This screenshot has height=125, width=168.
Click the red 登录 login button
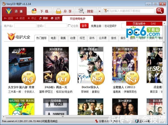point(84,26)
